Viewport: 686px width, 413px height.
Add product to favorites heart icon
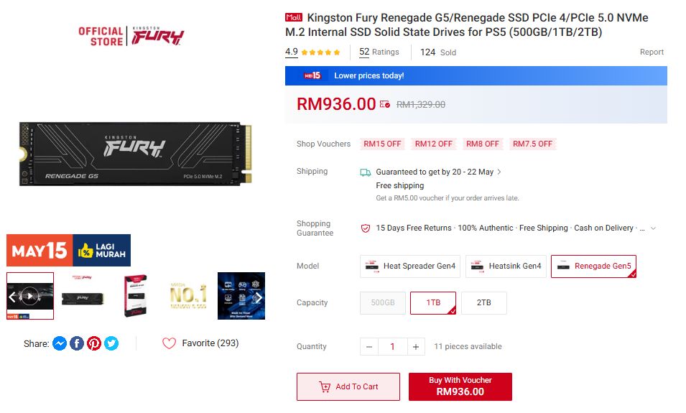pyautogui.click(x=169, y=343)
